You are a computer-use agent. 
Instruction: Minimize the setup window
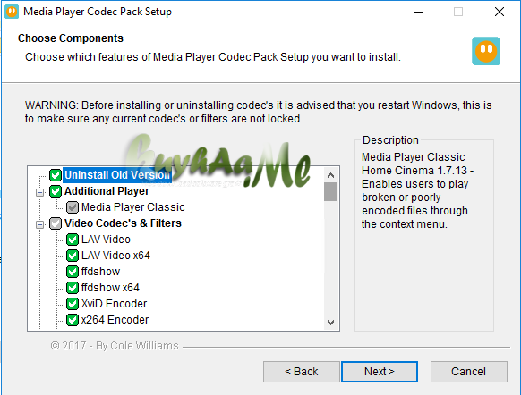418,12
